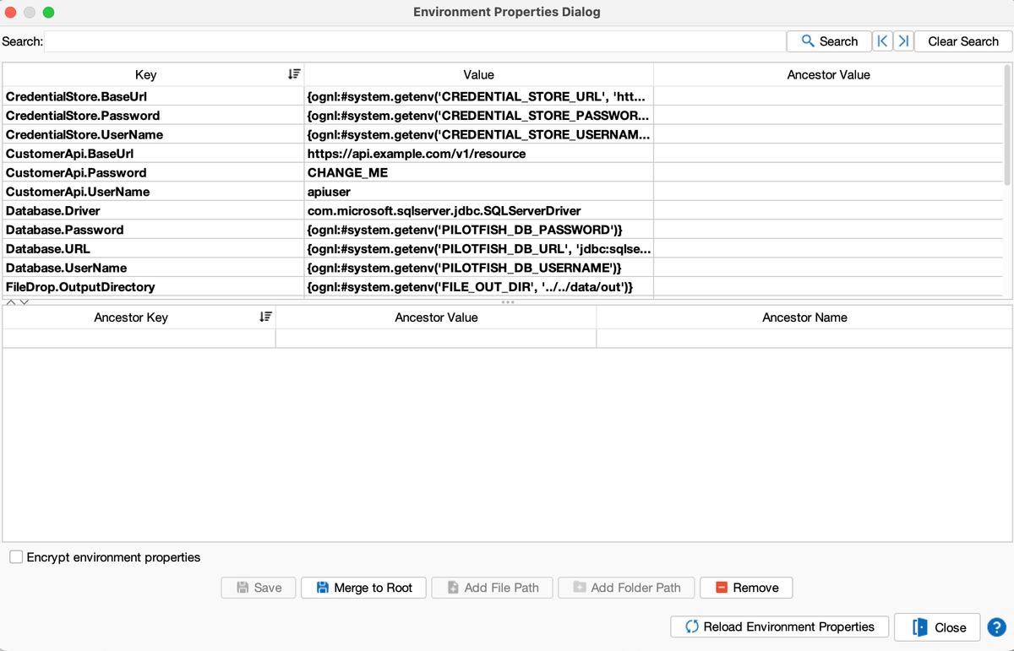Viewport: 1014px width, 651px height.
Task: Click FILE_OUT_DIR value cell
Action: (x=478, y=286)
